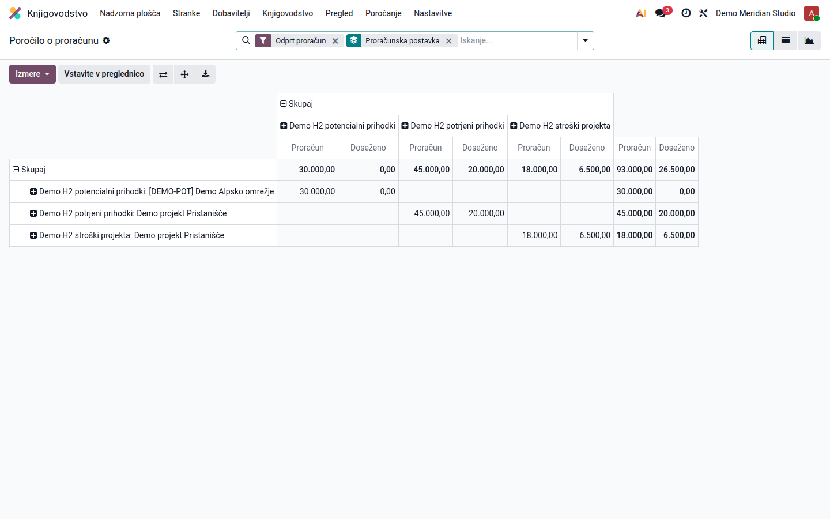Click the Demo Meridian Studio company switcher

coord(756,13)
